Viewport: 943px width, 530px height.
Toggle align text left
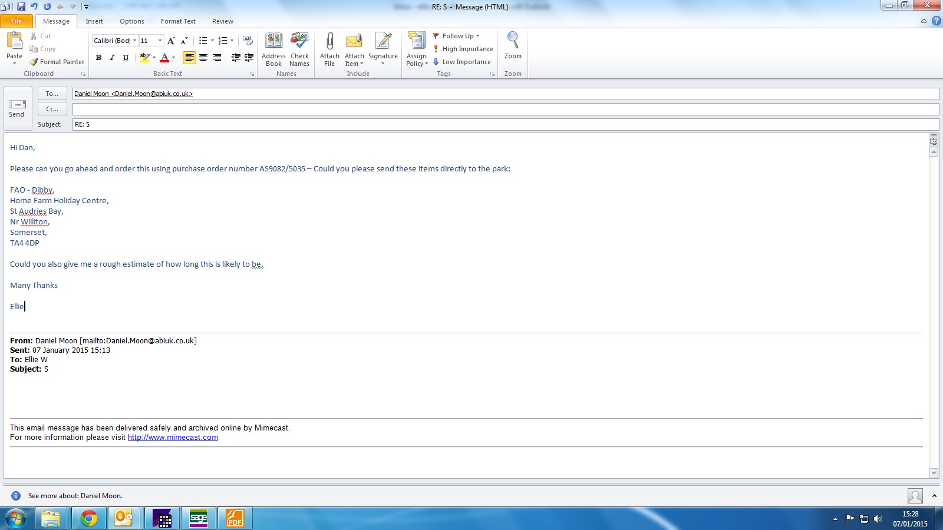[x=189, y=58]
